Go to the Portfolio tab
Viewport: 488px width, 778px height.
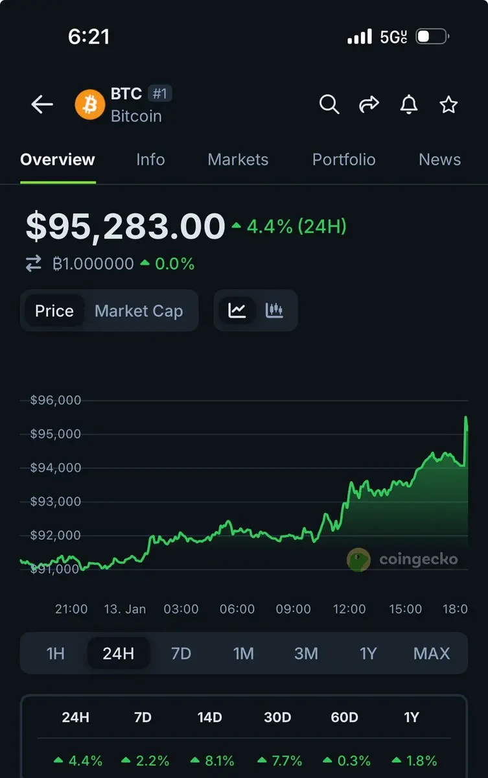click(343, 159)
